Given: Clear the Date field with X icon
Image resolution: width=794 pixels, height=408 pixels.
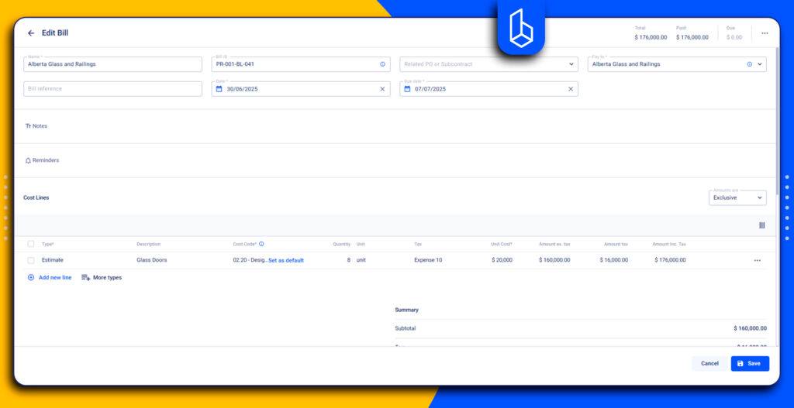Looking at the screenshot, I should point(382,89).
